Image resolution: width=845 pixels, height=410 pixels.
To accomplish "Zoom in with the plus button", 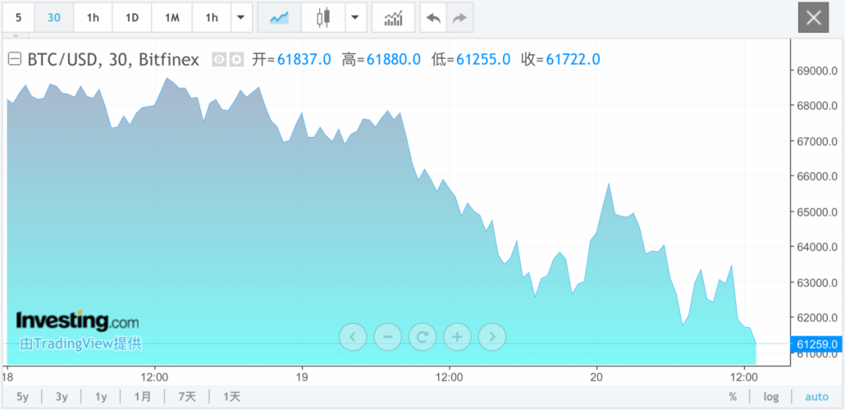I will 457,337.
